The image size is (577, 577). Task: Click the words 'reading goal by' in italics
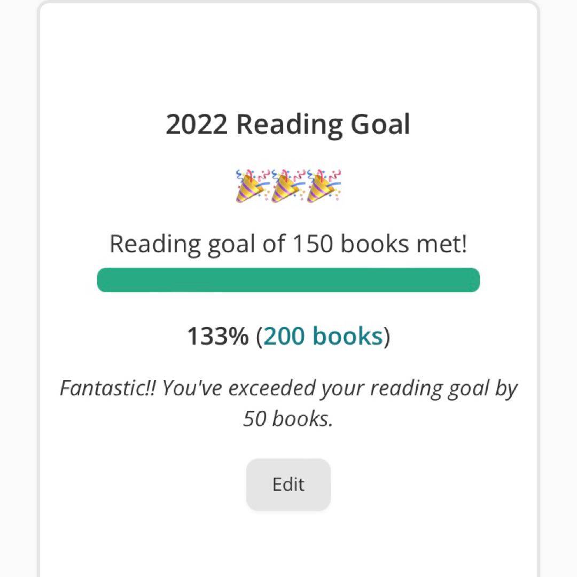pyautogui.click(x=443, y=388)
